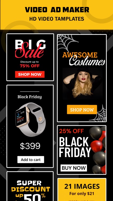Click the BUY NOW button
The height and width of the screenshot is (201, 113).
74,168
